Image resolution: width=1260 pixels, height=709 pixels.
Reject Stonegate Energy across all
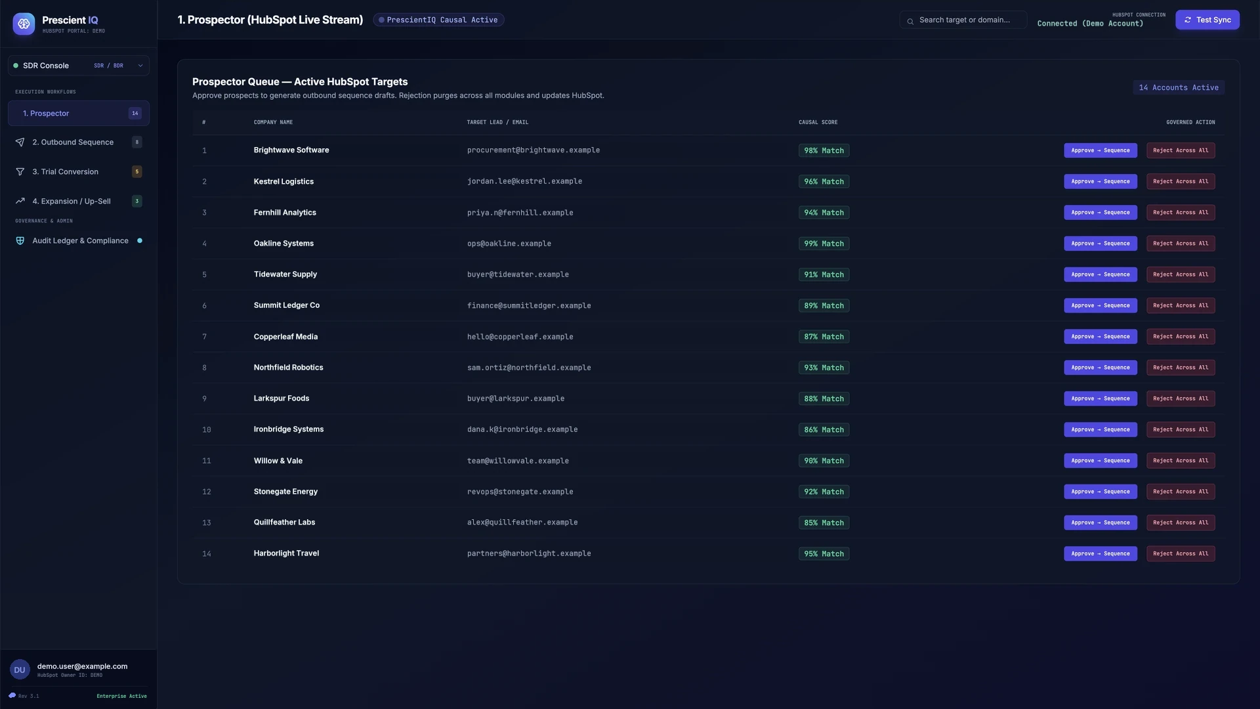click(x=1181, y=492)
